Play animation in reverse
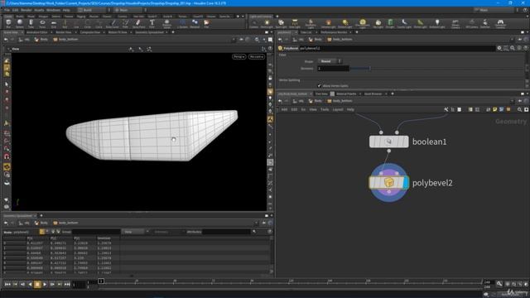This screenshot has height=298, width=530. (30, 285)
